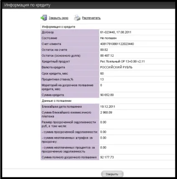The image size is (177, 179).
Task: Click the 'Процентная ставка,%' label
Action: (x=58, y=79)
